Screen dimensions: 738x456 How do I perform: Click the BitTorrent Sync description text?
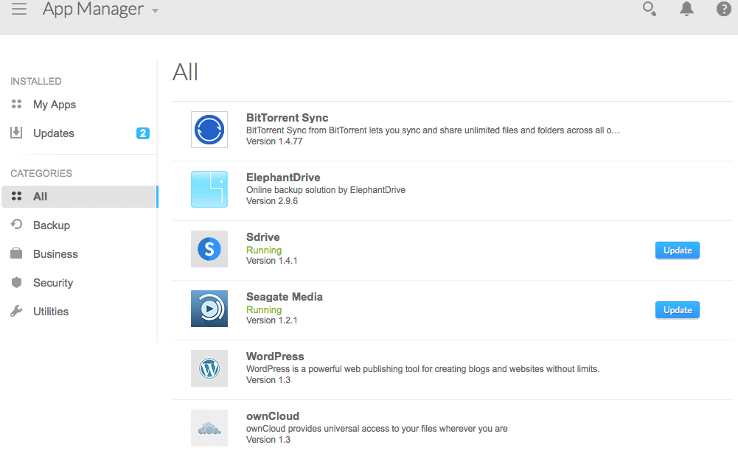click(433, 130)
